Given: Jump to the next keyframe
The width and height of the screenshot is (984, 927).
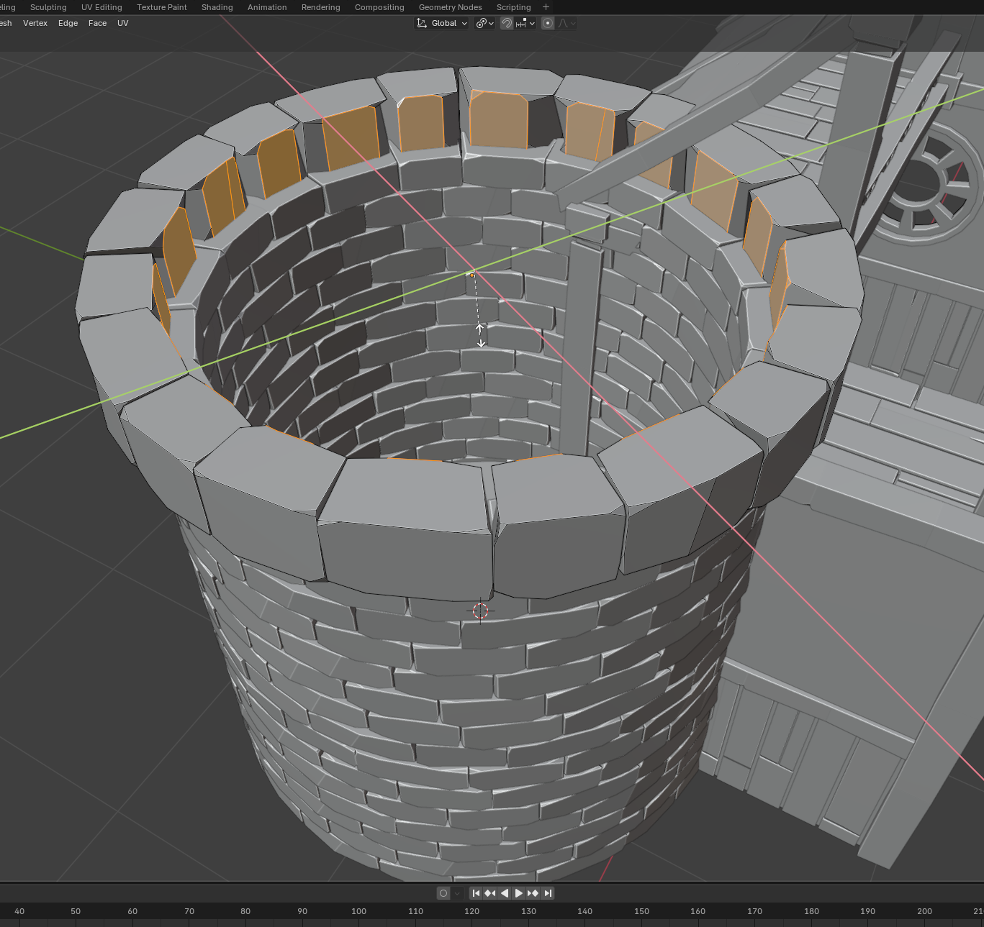Looking at the screenshot, I should (533, 893).
